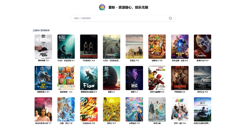Open the 仔仔一堂2 group poster
The image size is (250, 127).
coord(180,109)
